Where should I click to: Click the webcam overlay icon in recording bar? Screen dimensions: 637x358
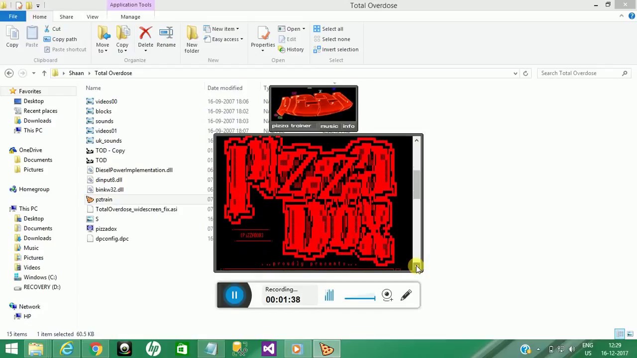tap(387, 295)
